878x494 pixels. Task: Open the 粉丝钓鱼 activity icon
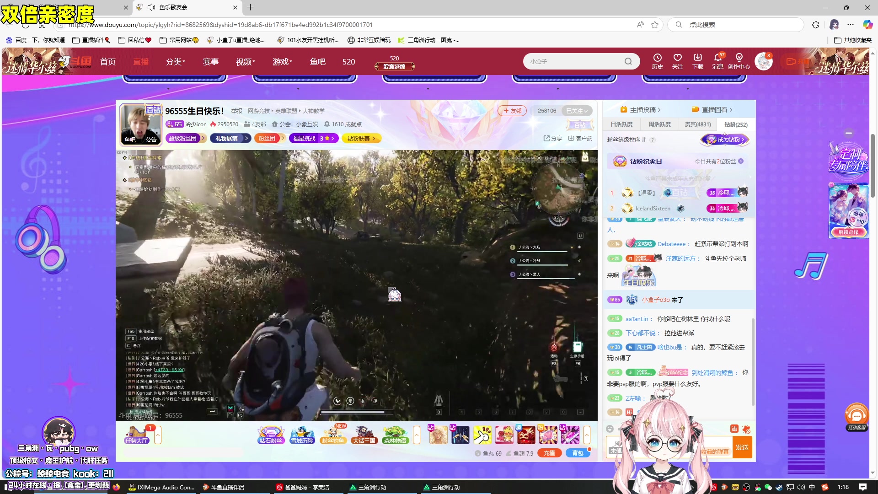click(333, 435)
